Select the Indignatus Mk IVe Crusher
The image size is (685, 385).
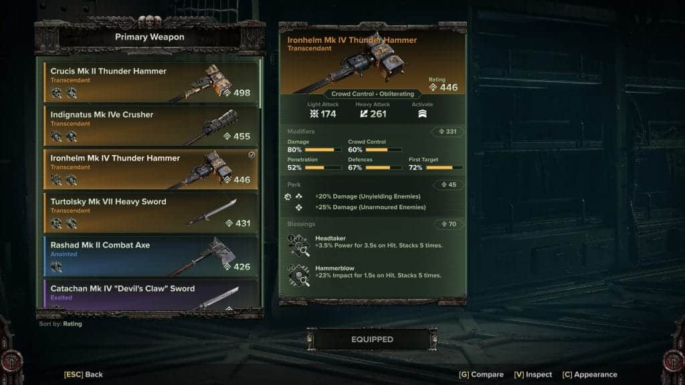(151, 126)
